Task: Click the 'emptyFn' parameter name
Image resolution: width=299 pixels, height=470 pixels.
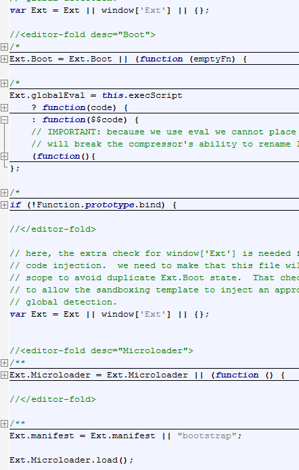Action: click(212, 59)
